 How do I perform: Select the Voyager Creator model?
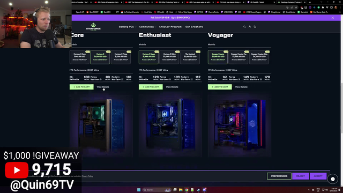click(218, 57)
